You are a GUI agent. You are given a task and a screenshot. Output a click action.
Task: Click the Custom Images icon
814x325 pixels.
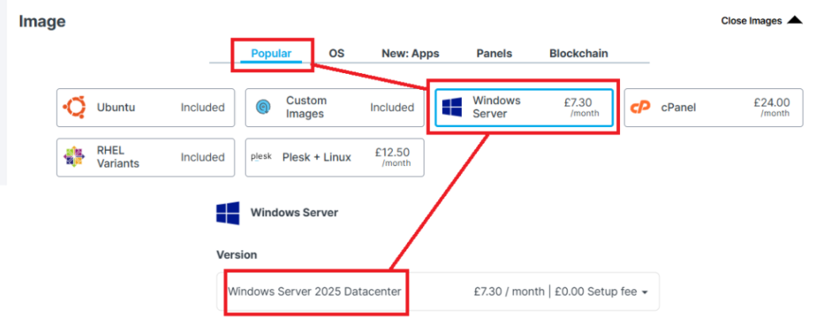[x=264, y=107]
